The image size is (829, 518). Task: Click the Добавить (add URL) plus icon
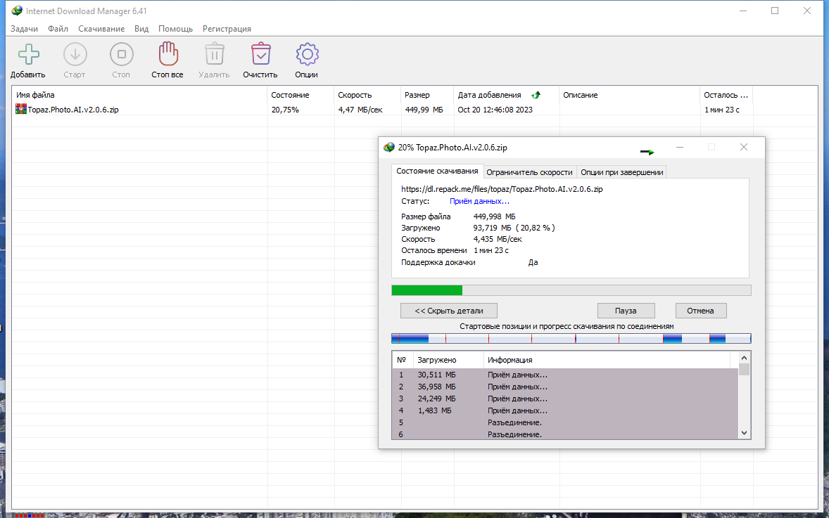point(29,54)
